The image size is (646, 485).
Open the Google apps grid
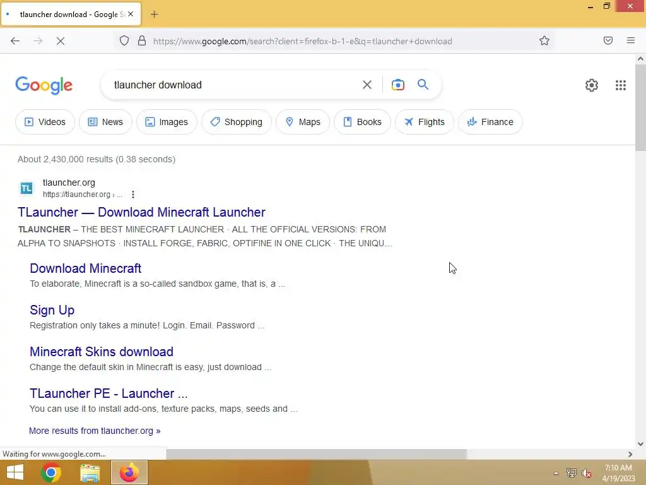pyautogui.click(x=621, y=85)
